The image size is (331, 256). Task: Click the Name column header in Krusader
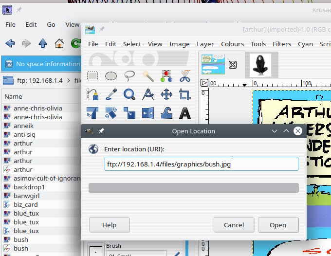[13, 96]
